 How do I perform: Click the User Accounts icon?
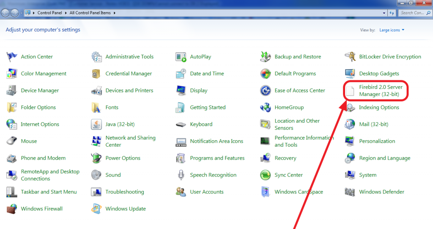click(181, 192)
